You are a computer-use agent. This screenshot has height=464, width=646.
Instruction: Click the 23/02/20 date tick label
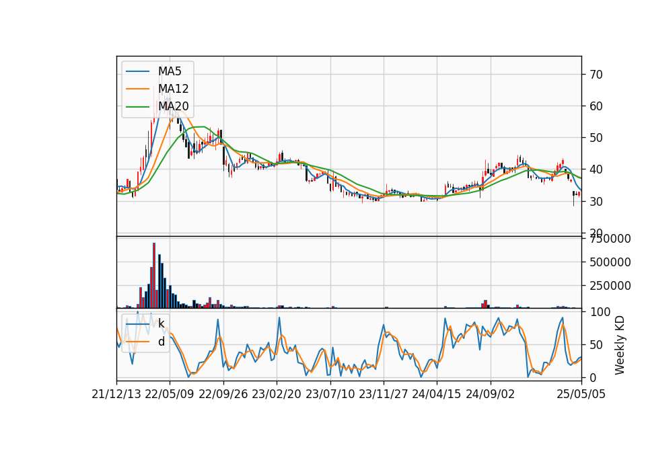[277, 395]
